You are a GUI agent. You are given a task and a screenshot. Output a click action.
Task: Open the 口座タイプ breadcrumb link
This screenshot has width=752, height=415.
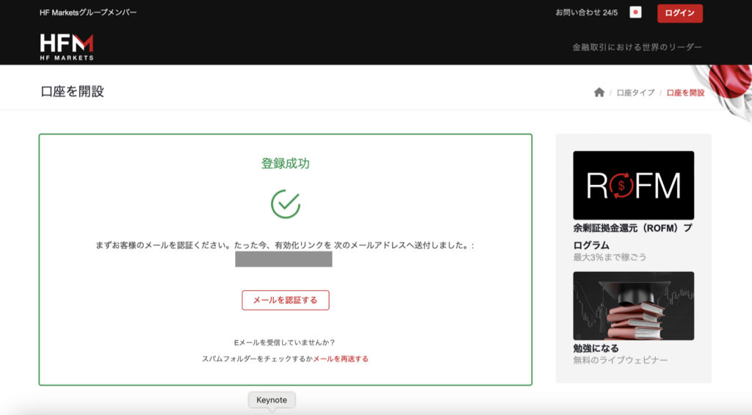635,93
